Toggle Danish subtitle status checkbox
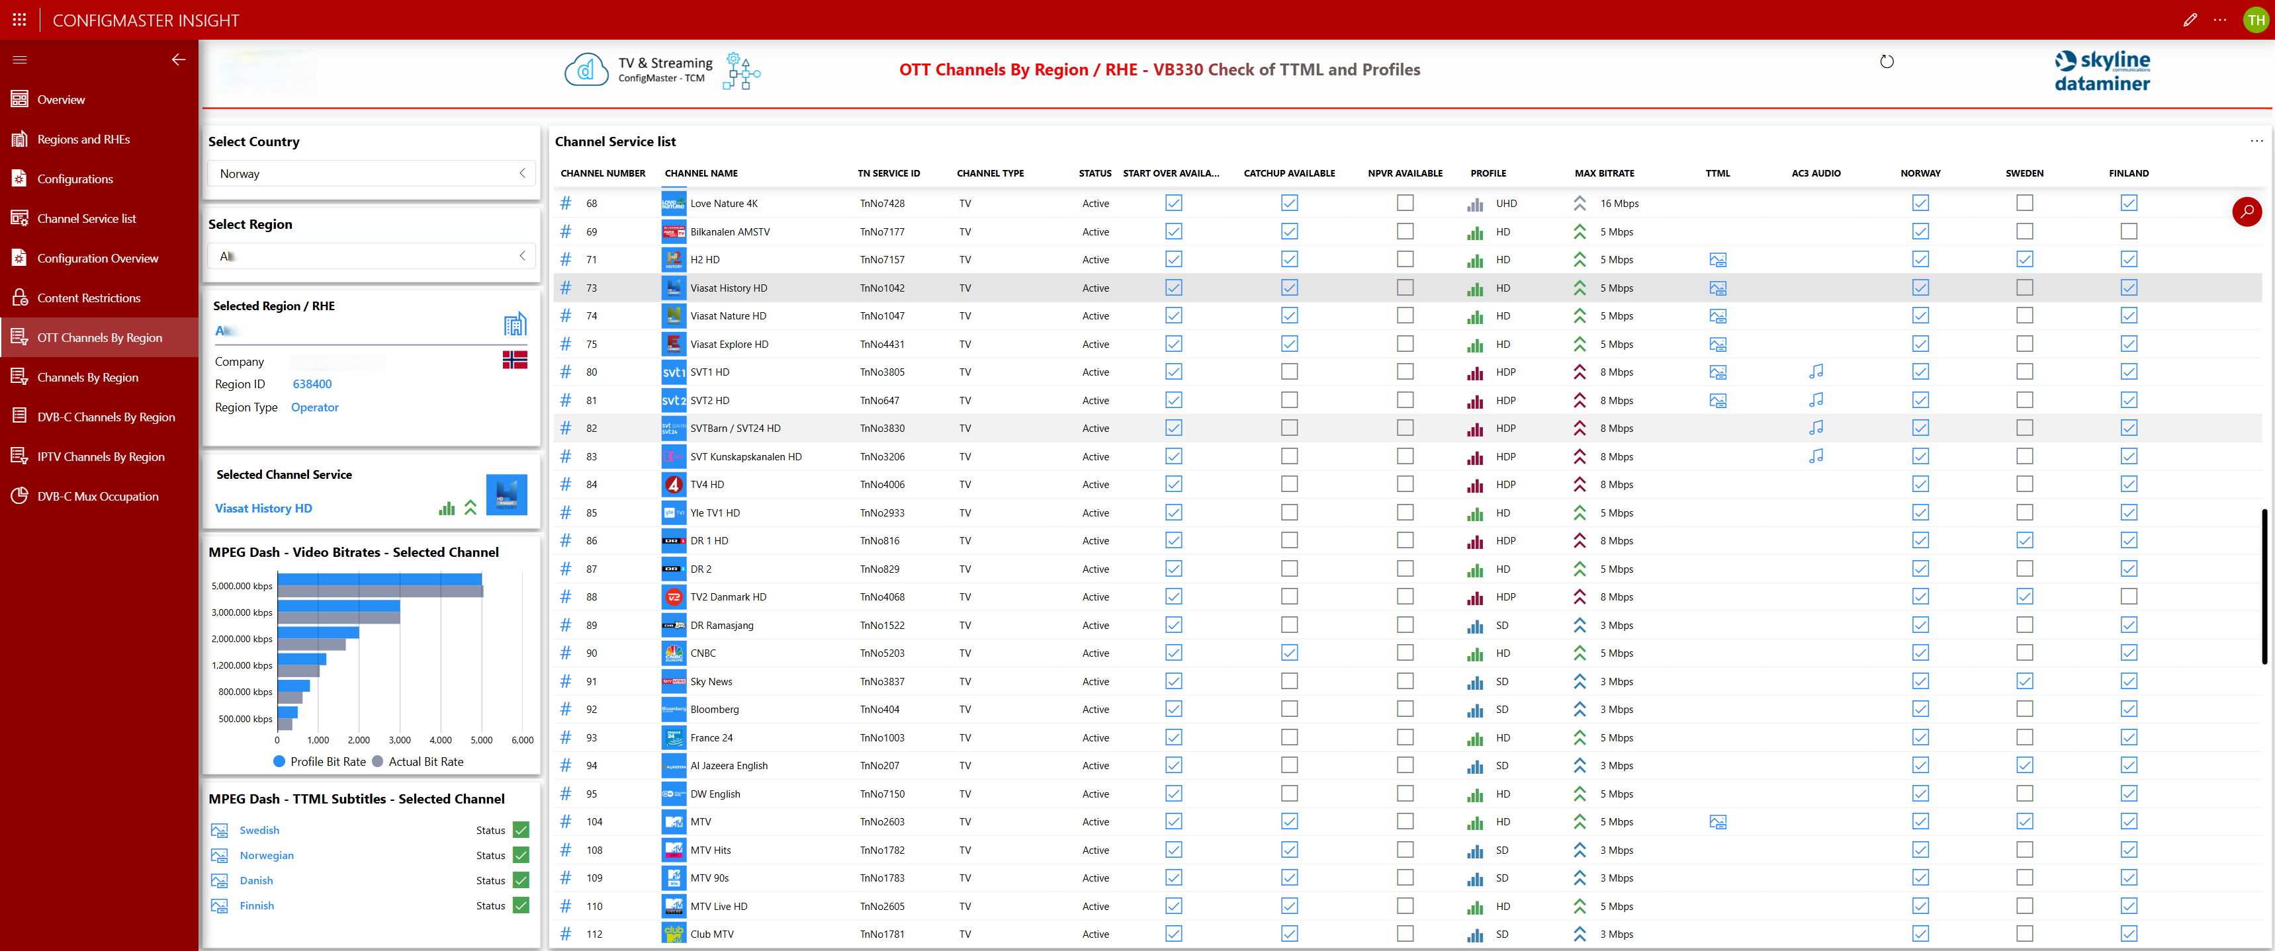 point(521,880)
